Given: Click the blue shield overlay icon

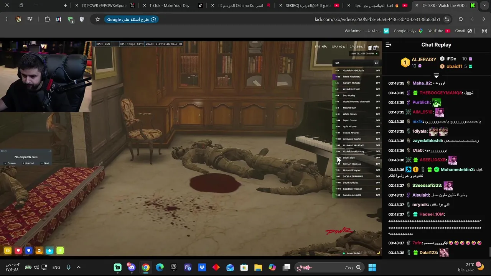Looking at the screenshot, I should pos(28,251).
